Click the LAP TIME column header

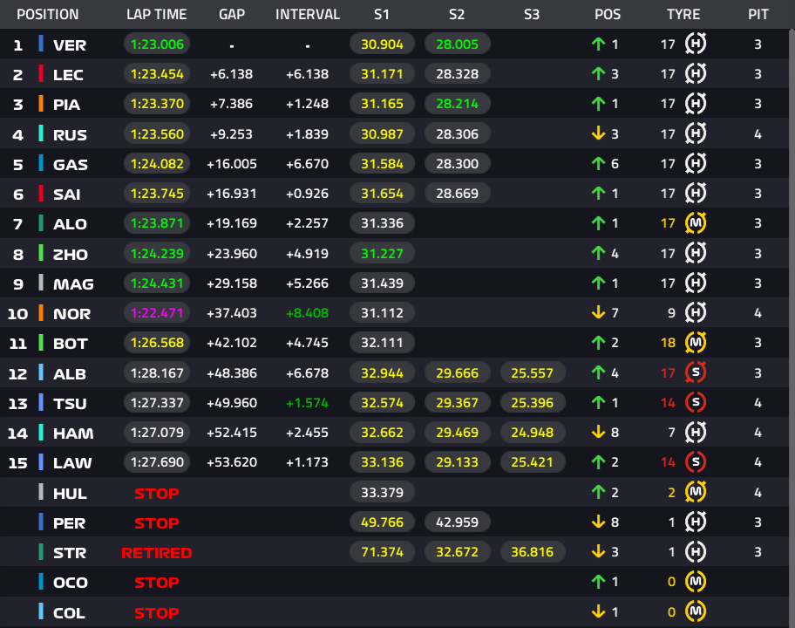[157, 14]
